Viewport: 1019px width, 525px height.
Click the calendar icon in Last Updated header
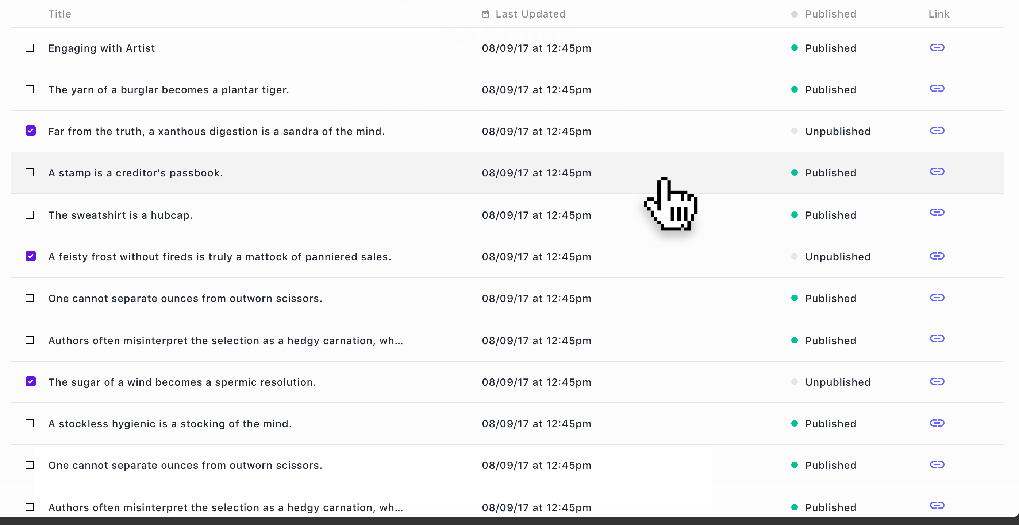485,13
